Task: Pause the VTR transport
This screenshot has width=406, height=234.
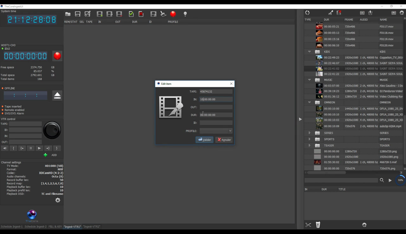Action: [x=31, y=148]
